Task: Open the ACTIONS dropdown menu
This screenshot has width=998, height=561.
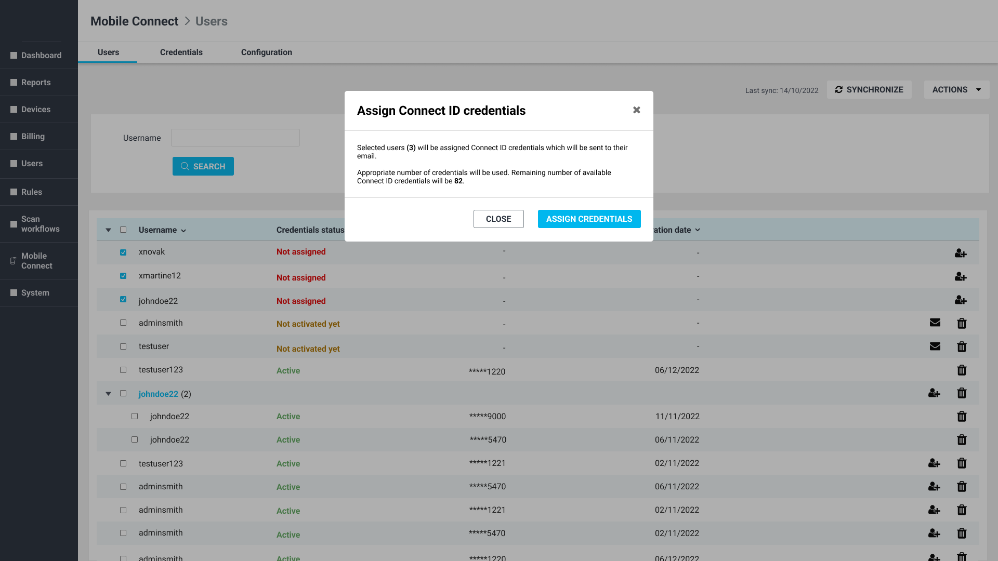Action: click(955, 89)
